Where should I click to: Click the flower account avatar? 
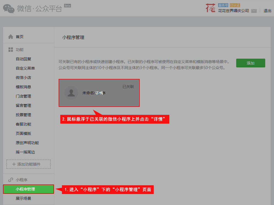(x=210, y=8)
